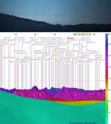The height and width of the screenshot is (124, 111).
Task: Click the 195° azimuth marker
Action: (x=94, y=34)
